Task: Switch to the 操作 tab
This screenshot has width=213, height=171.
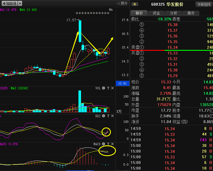Action: coord(191,13)
